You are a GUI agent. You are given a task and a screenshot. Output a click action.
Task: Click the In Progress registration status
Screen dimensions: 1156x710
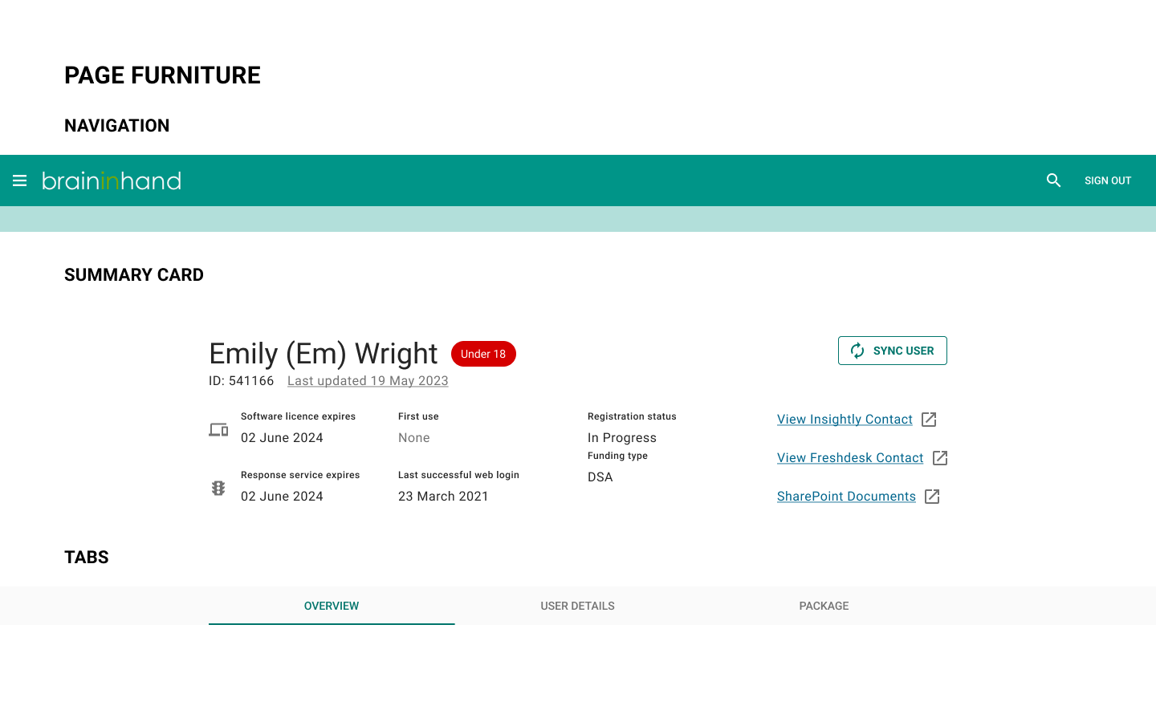622,438
